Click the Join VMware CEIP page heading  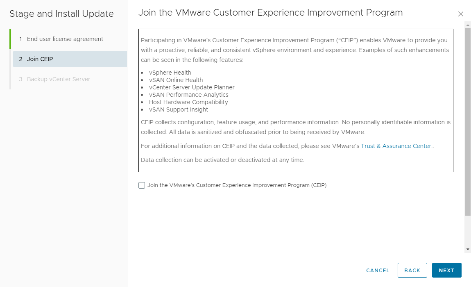270,13
